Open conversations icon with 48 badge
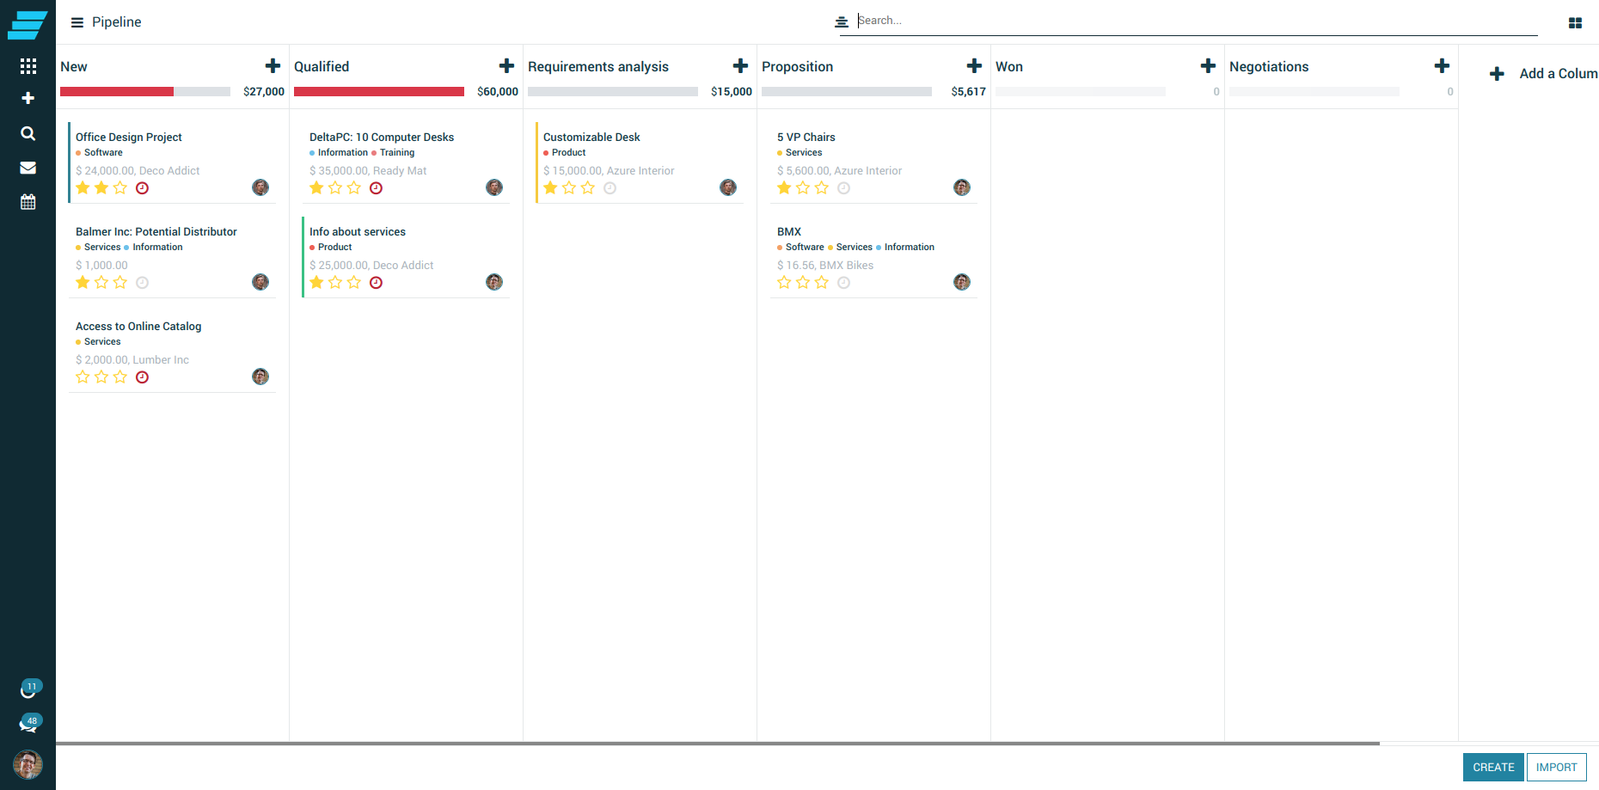This screenshot has height=790, width=1599. click(x=28, y=725)
